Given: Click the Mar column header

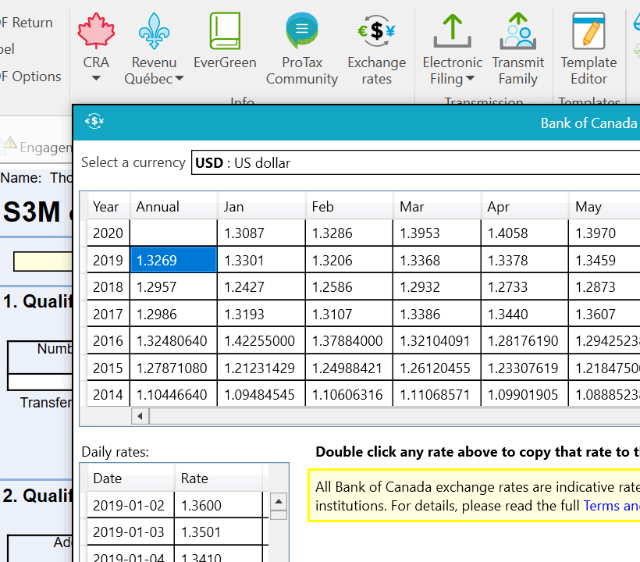Looking at the screenshot, I should coord(437,207).
